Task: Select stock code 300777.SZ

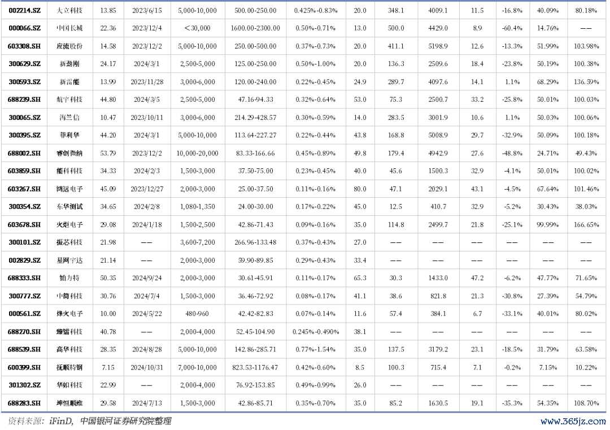Action: [x=24, y=296]
